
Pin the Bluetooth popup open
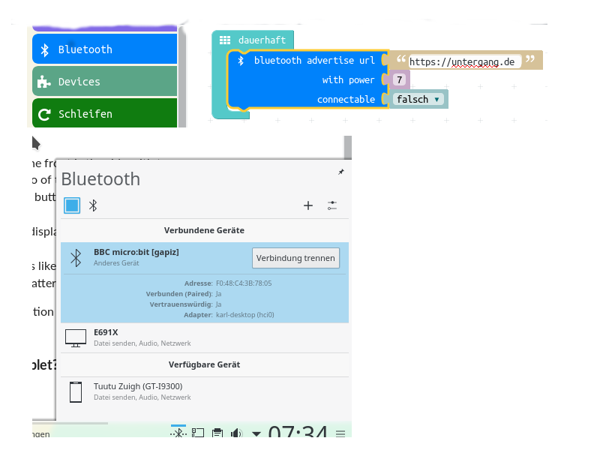click(341, 172)
